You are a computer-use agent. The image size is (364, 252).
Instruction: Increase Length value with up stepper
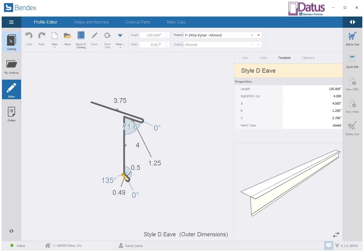[x=166, y=34]
